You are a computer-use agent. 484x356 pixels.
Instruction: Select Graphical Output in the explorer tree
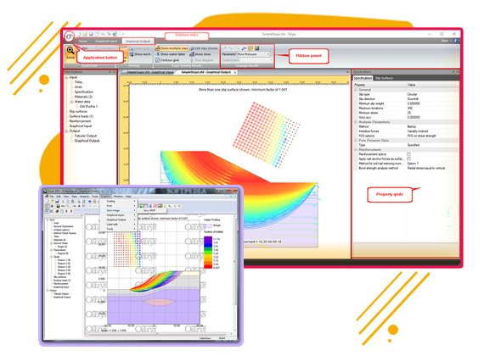tap(87, 141)
